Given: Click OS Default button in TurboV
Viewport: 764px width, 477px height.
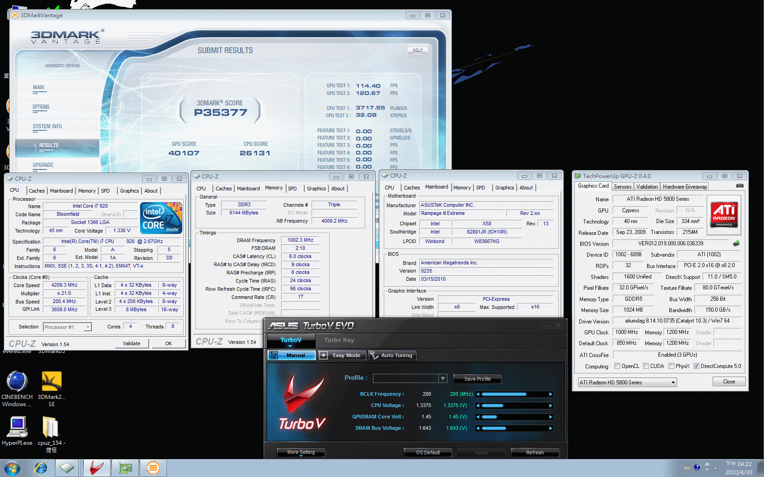Looking at the screenshot, I should [x=428, y=452].
